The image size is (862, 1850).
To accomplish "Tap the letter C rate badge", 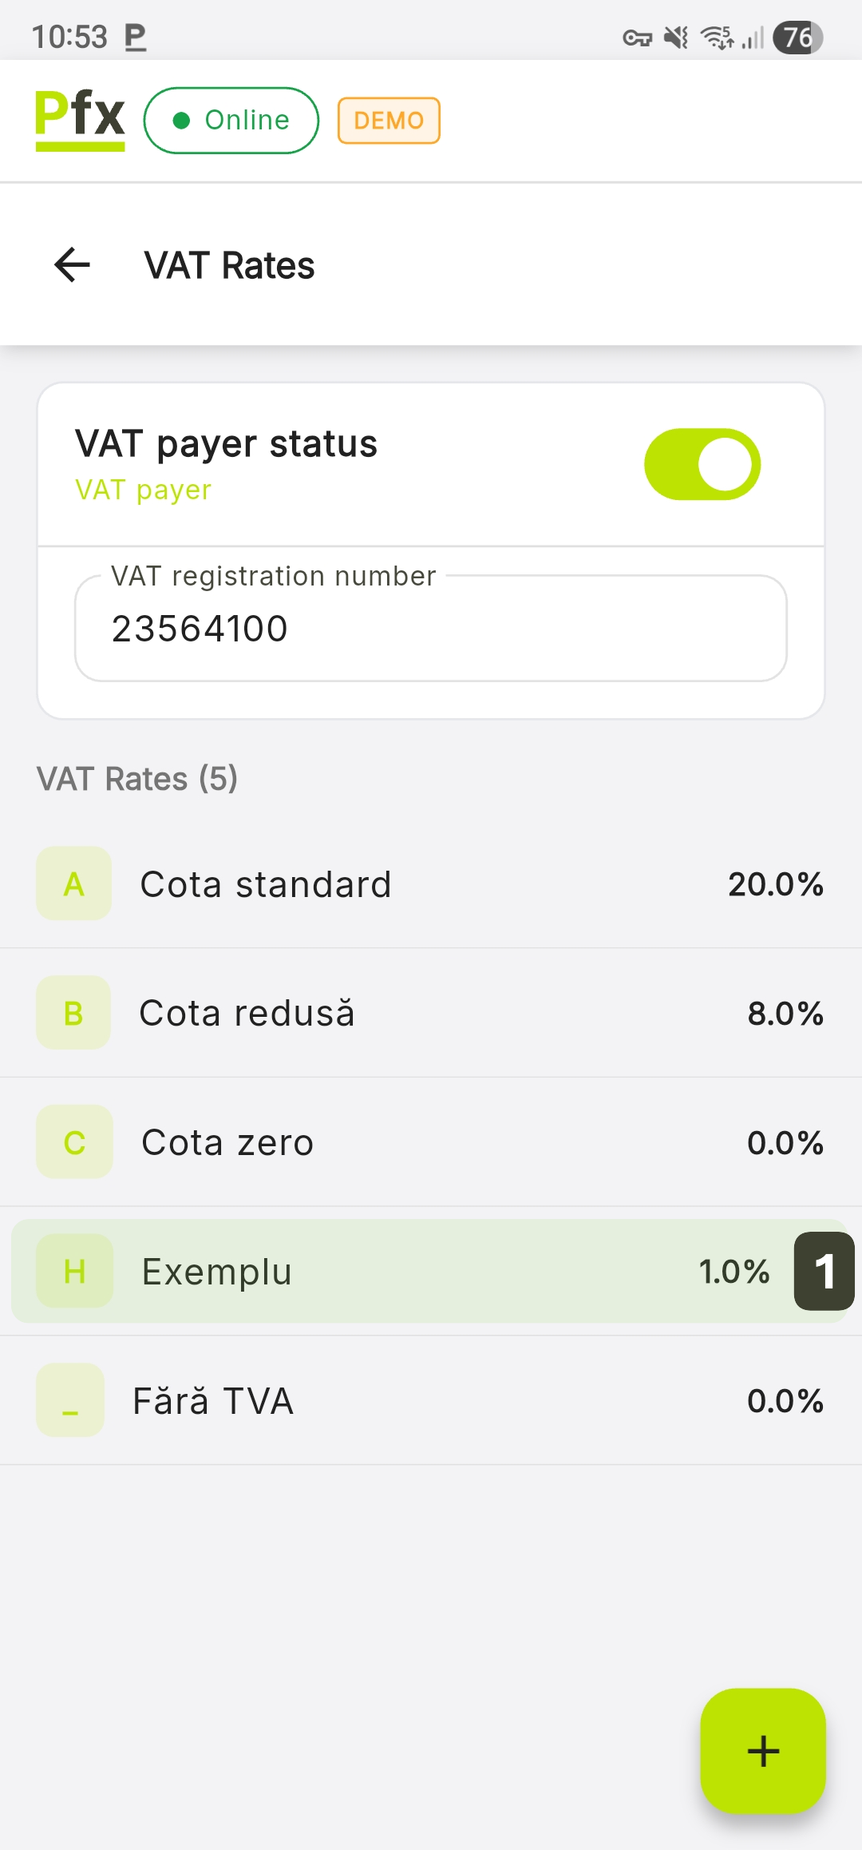I will click(74, 1142).
